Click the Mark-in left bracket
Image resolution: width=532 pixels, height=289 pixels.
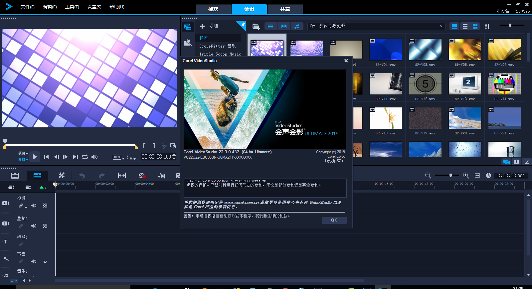(x=144, y=146)
